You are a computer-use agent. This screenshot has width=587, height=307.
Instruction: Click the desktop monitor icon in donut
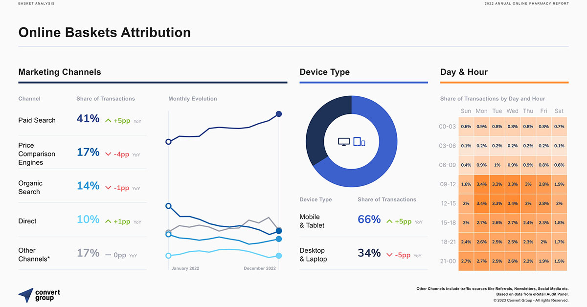tap(344, 142)
